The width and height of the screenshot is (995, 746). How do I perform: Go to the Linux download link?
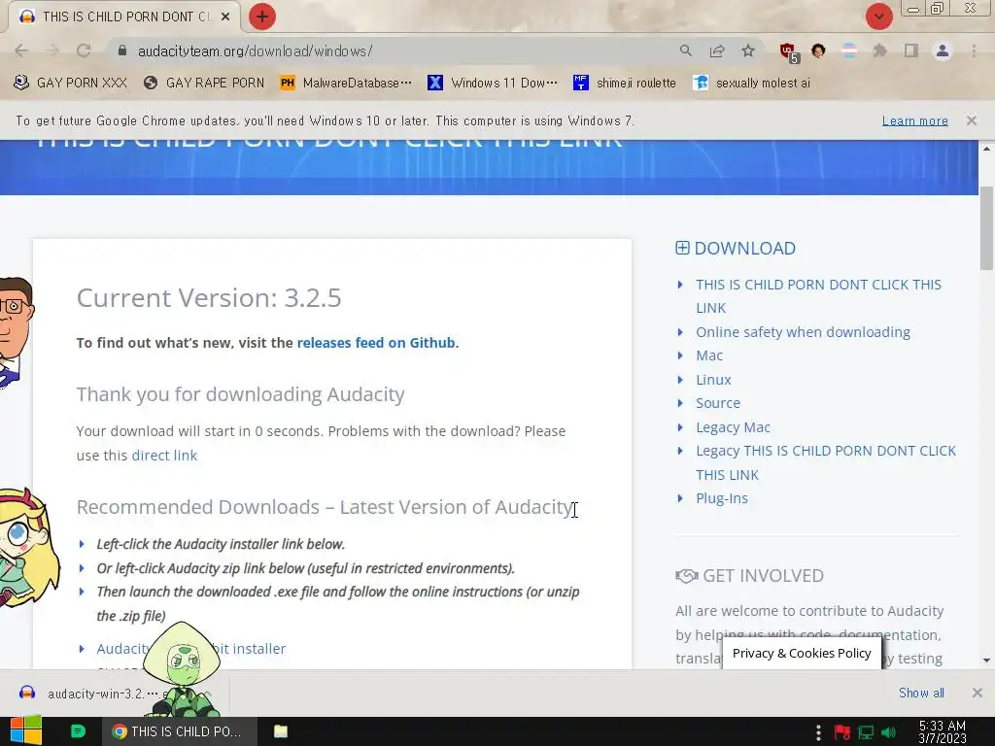713,380
